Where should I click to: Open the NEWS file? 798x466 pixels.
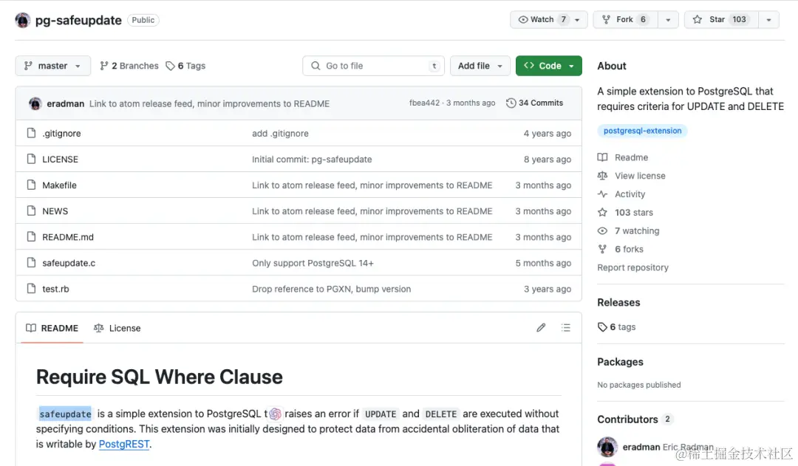[x=55, y=211]
